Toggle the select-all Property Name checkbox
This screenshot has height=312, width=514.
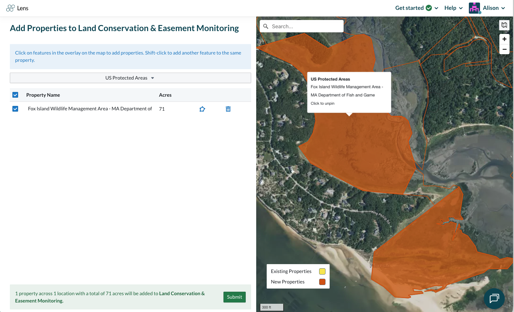(x=15, y=95)
